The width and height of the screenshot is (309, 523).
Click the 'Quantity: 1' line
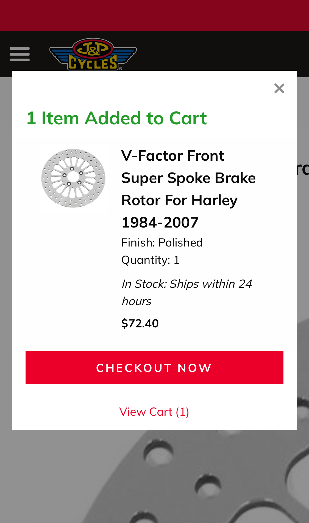pos(151,260)
